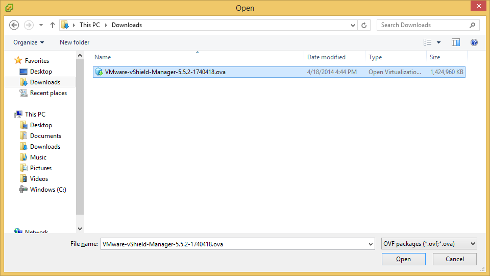Click the 4/18/2014 4:44 PM date cell
This screenshot has width=490, height=276.
pyautogui.click(x=332, y=72)
